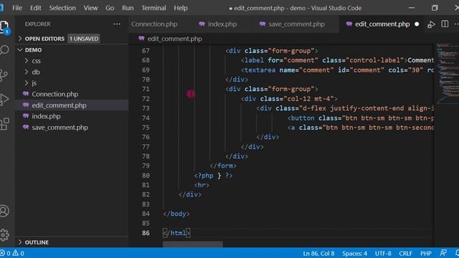Viewport: 459px width, 258px height.
Task: Click the hr tag on line 81
Action: click(x=202, y=185)
